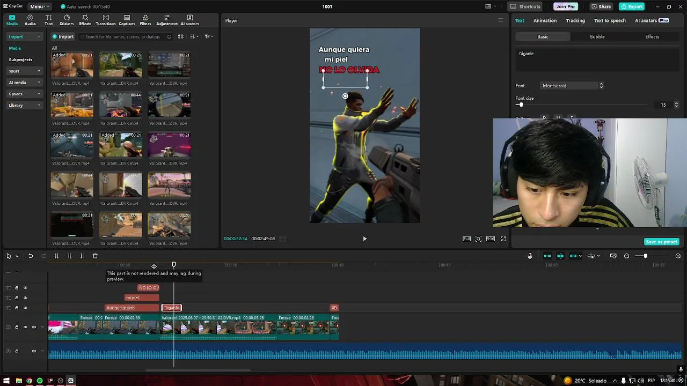The width and height of the screenshot is (687, 386).
Task: Select the Effects text sub-tab
Action: click(652, 36)
